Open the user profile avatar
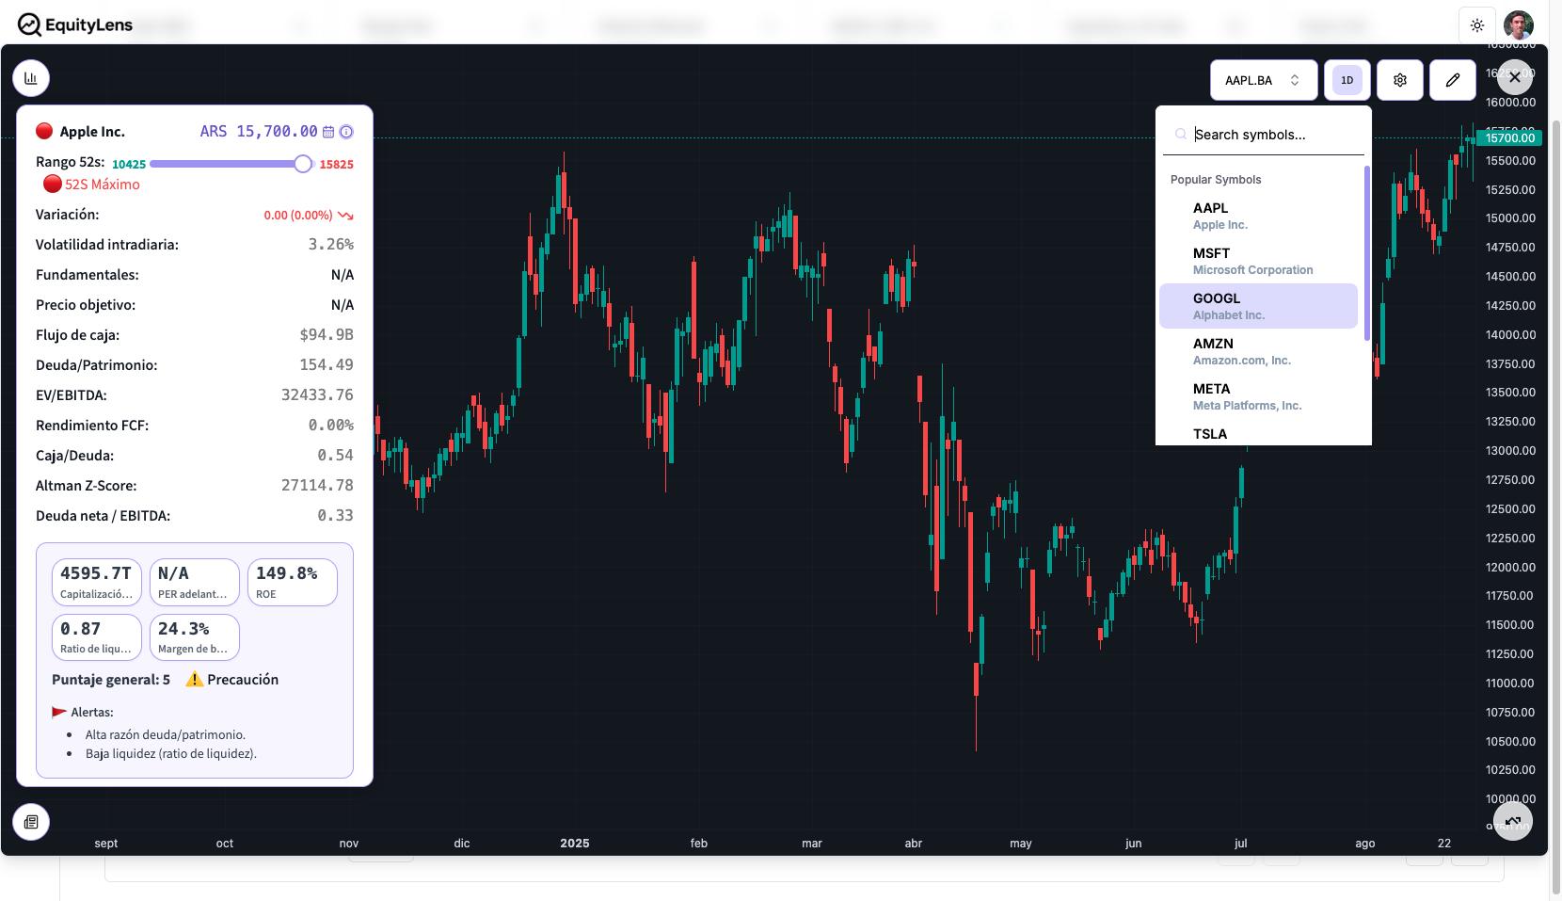 (x=1519, y=25)
